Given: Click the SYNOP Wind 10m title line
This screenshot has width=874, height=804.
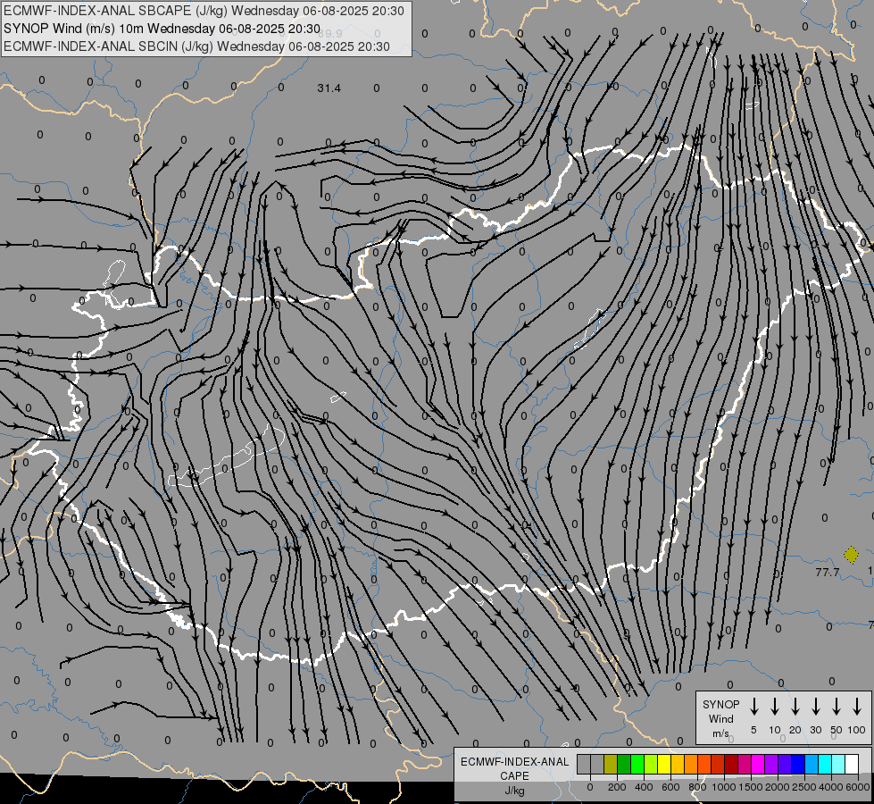Looking at the screenshot, I should 162,29.
